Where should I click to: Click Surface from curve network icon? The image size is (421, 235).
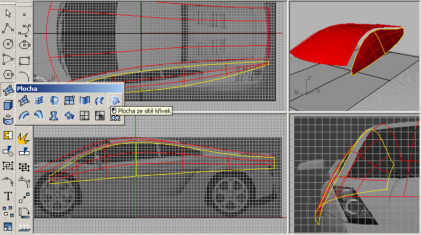(x=115, y=101)
